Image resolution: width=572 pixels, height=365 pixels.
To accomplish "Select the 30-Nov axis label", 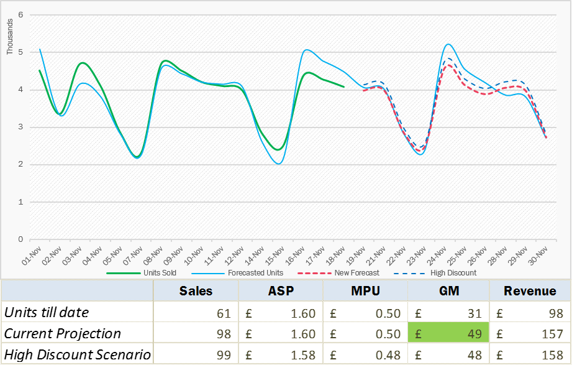I will (538, 254).
